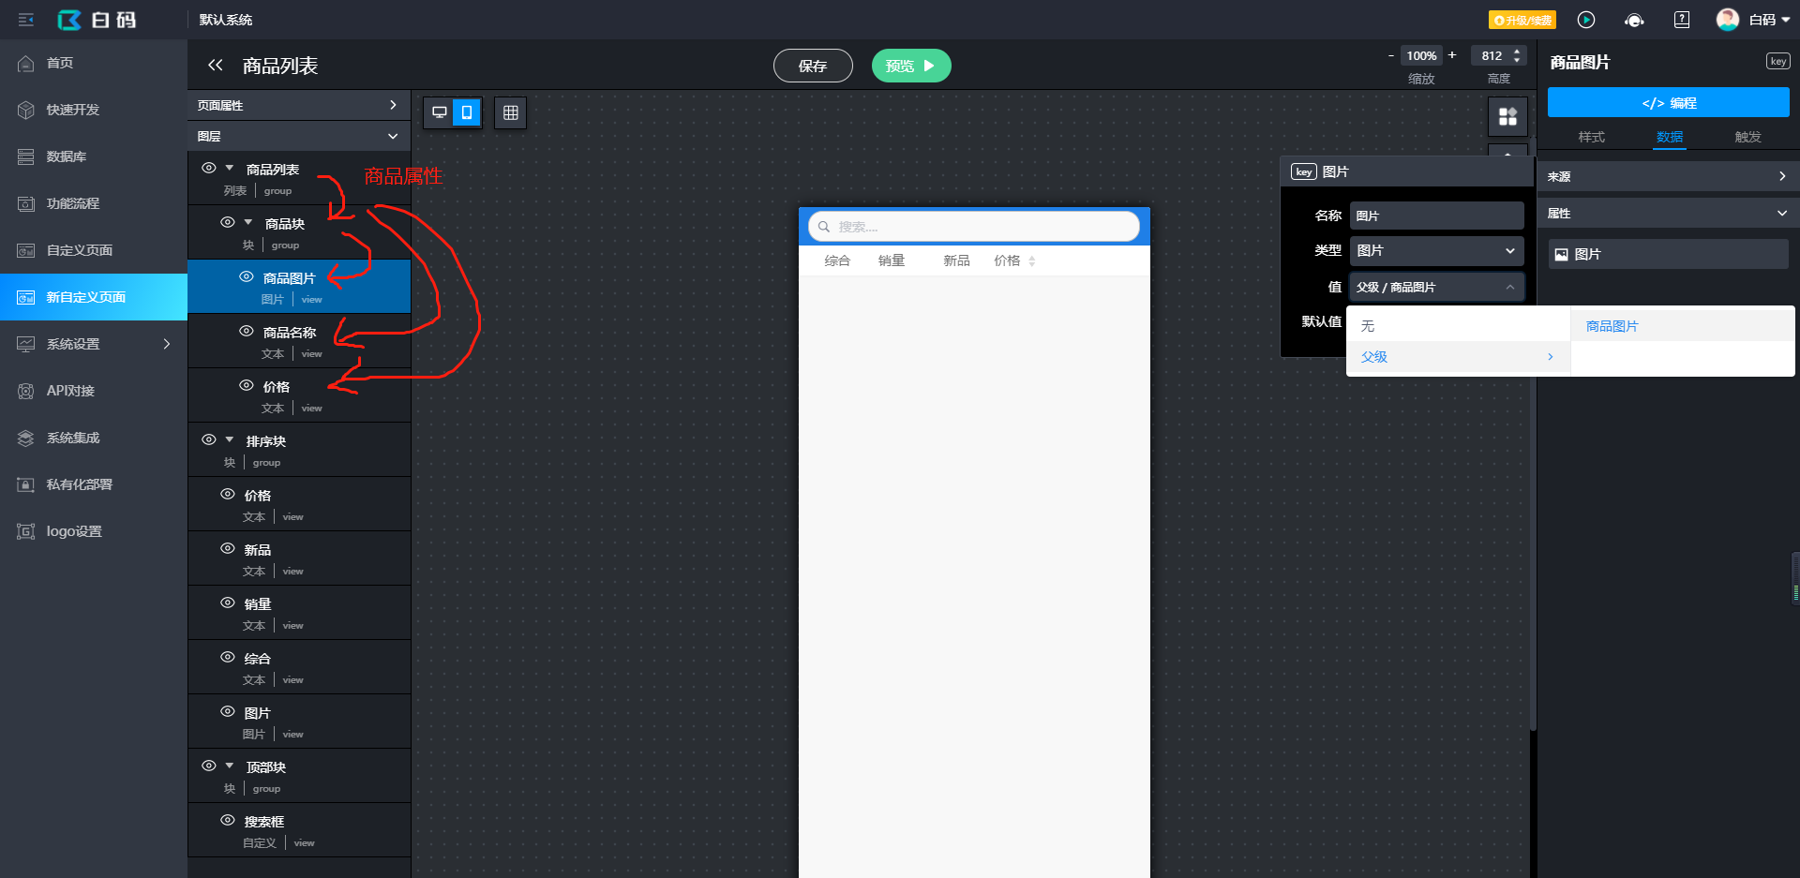
Task: Expand the 页面属性 panel
Action: pos(299,105)
